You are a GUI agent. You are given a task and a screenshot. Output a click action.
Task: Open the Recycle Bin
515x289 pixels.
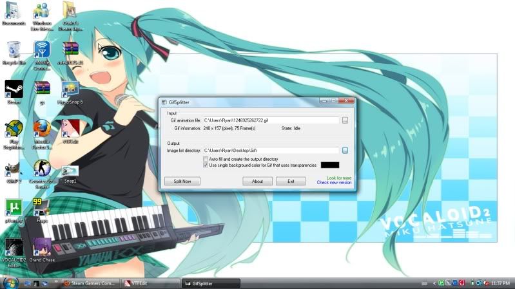pyautogui.click(x=13, y=50)
